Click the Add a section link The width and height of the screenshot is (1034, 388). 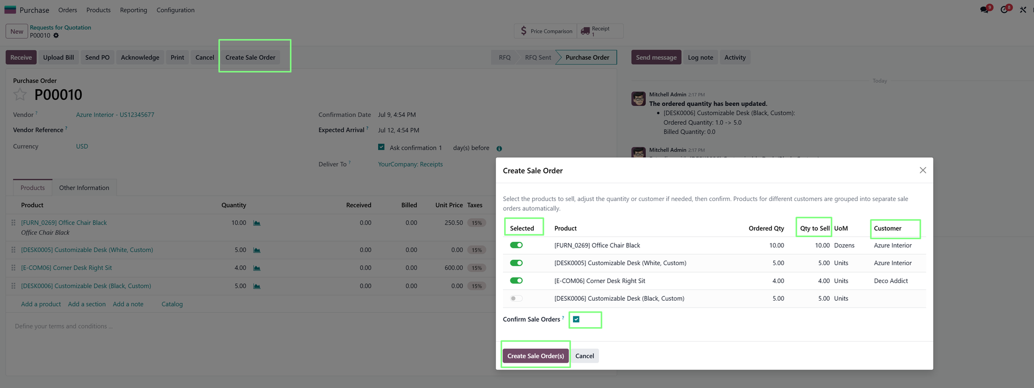(x=87, y=304)
